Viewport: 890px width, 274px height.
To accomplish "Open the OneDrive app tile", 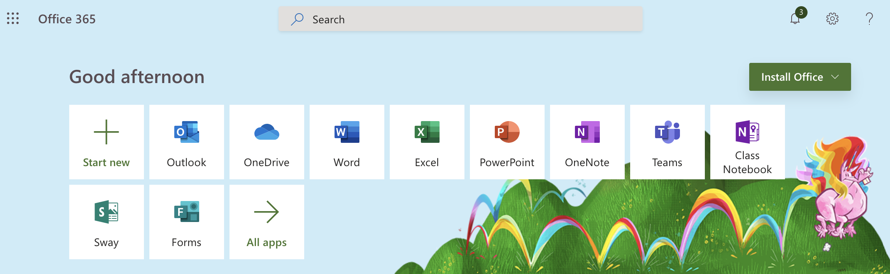I will coord(267,142).
